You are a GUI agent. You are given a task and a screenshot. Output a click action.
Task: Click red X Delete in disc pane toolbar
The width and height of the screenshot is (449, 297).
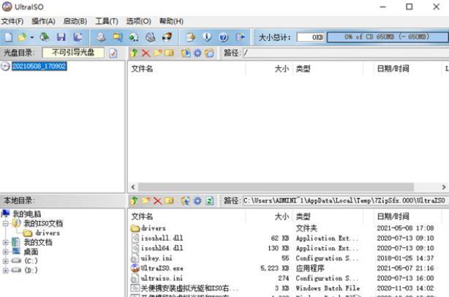(x=146, y=53)
